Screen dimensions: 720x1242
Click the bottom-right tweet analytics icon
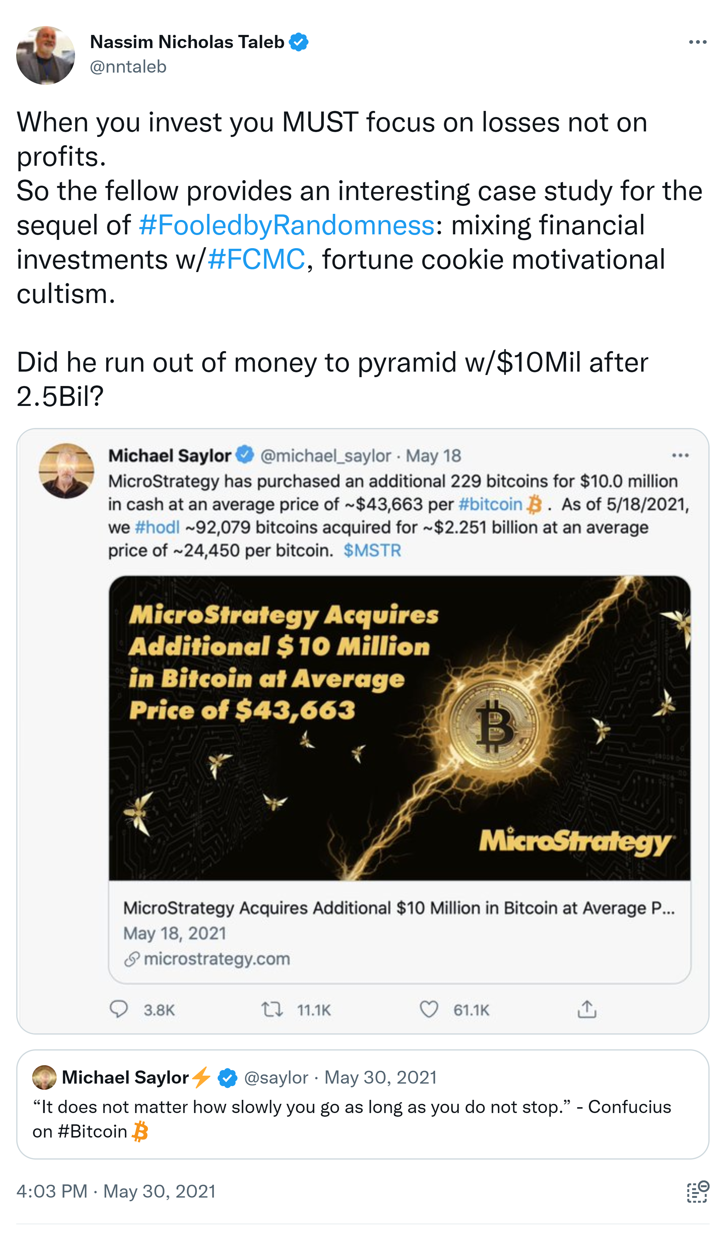click(x=697, y=1192)
